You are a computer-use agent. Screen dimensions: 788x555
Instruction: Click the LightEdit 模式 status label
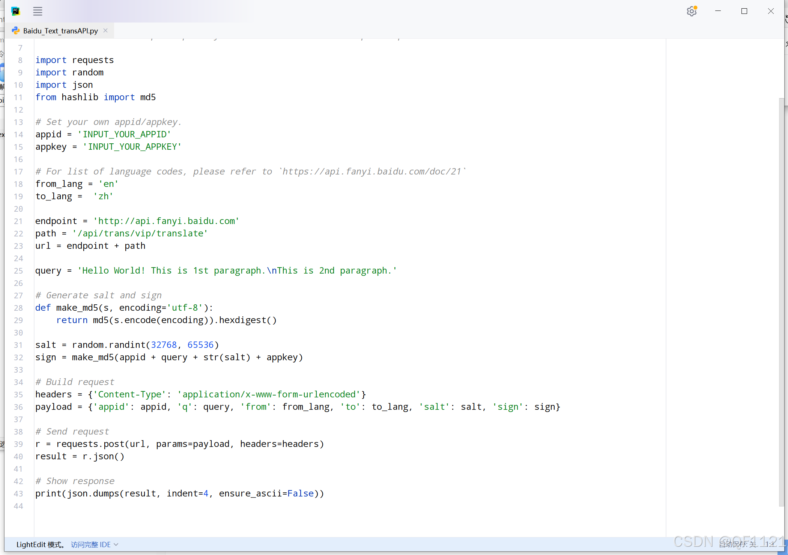[x=40, y=544]
